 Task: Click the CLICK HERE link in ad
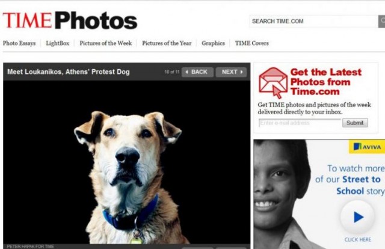358,239
